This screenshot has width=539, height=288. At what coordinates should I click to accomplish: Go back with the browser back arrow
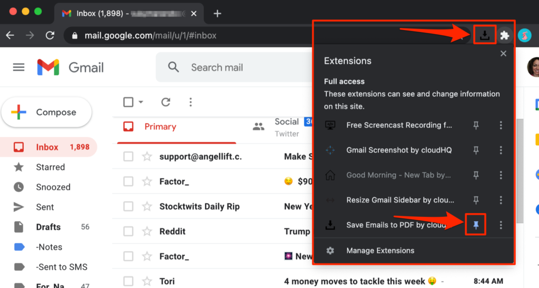click(x=11, y=35)
